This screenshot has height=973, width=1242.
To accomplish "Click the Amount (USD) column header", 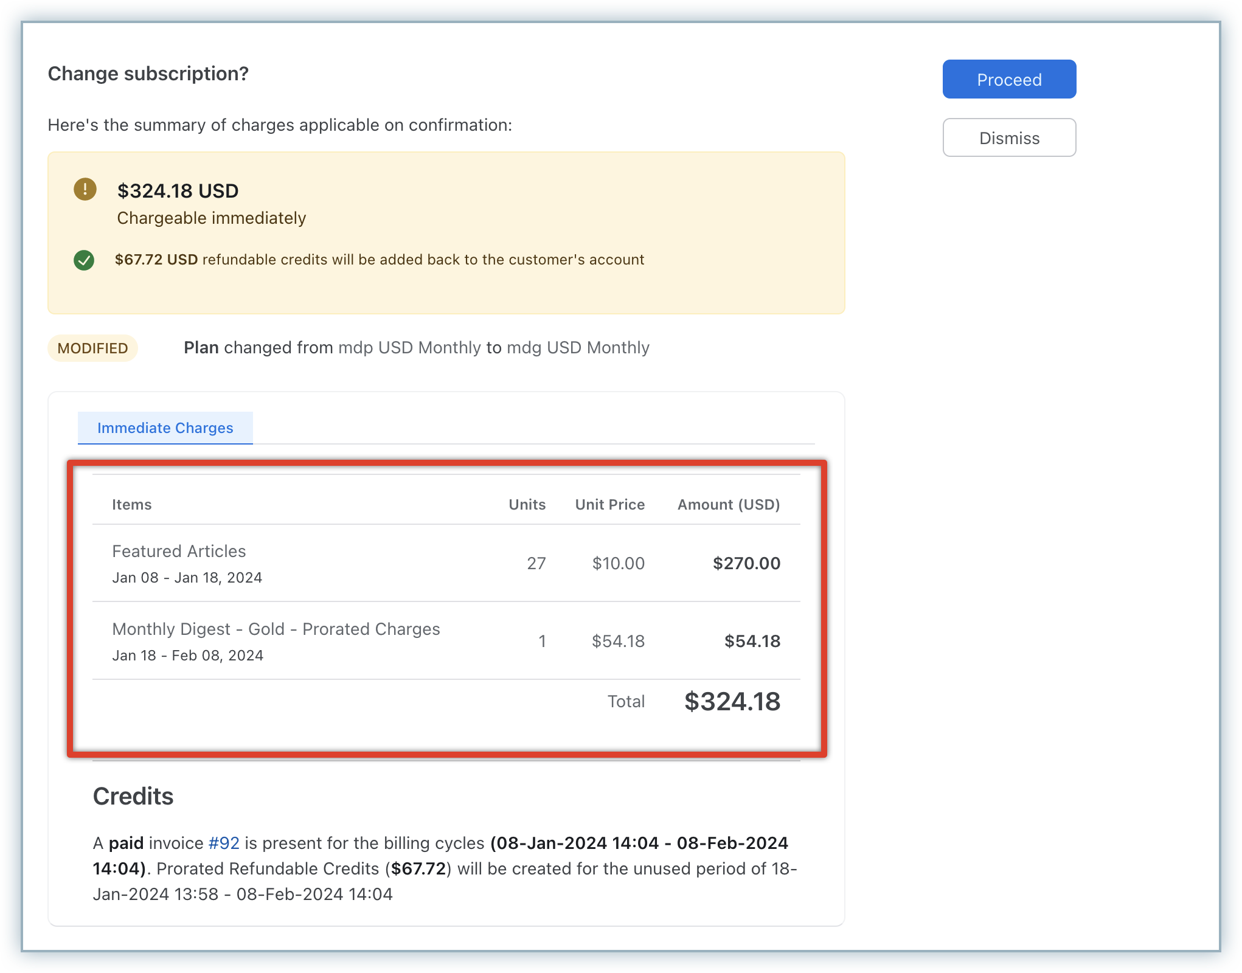I will pyautogui.click(x=729, y=504).
